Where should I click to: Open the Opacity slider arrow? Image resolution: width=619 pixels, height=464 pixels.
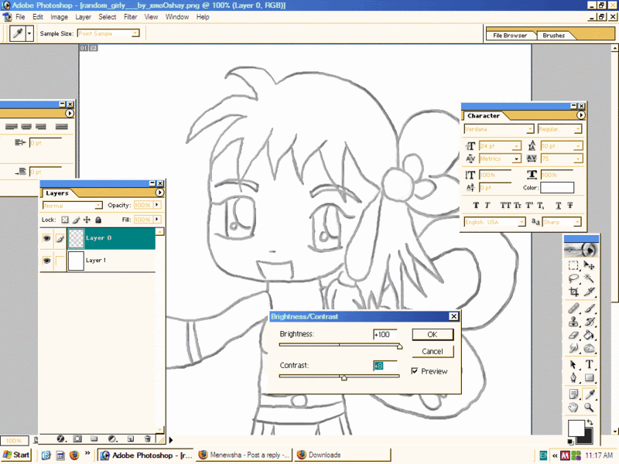(157, 205)
